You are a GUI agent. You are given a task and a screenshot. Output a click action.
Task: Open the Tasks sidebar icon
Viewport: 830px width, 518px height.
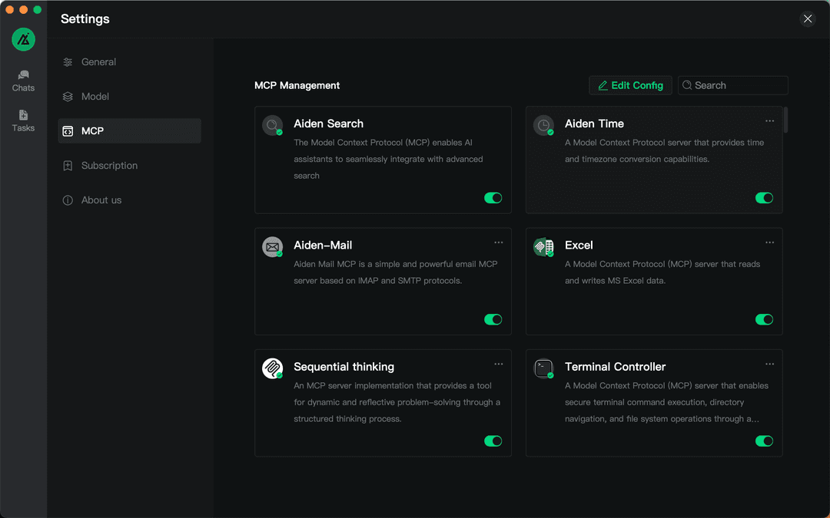pyautogui.click(x=23, y=120)
